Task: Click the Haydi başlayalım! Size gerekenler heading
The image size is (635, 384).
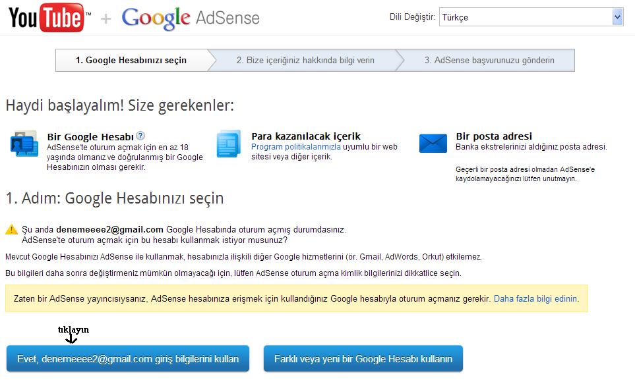Action: (120, 105)
